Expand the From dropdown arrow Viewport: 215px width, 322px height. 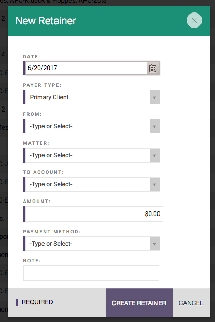click(x=154, y=126)
